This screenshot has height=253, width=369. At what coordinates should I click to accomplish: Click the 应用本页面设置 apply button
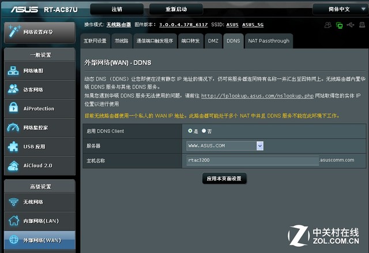click(x=224, y=179)
